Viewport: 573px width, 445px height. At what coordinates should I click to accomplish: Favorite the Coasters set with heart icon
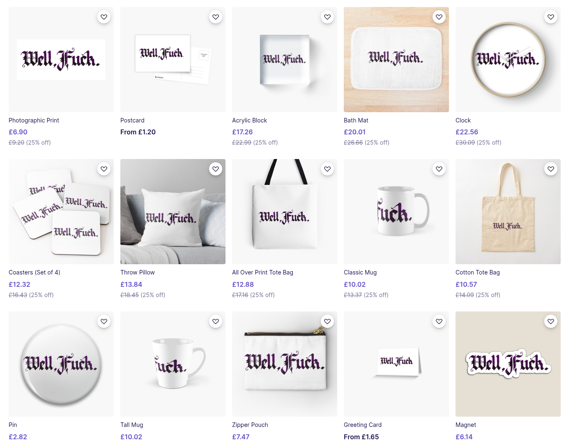pyautogui.click(x=104, y=169)
